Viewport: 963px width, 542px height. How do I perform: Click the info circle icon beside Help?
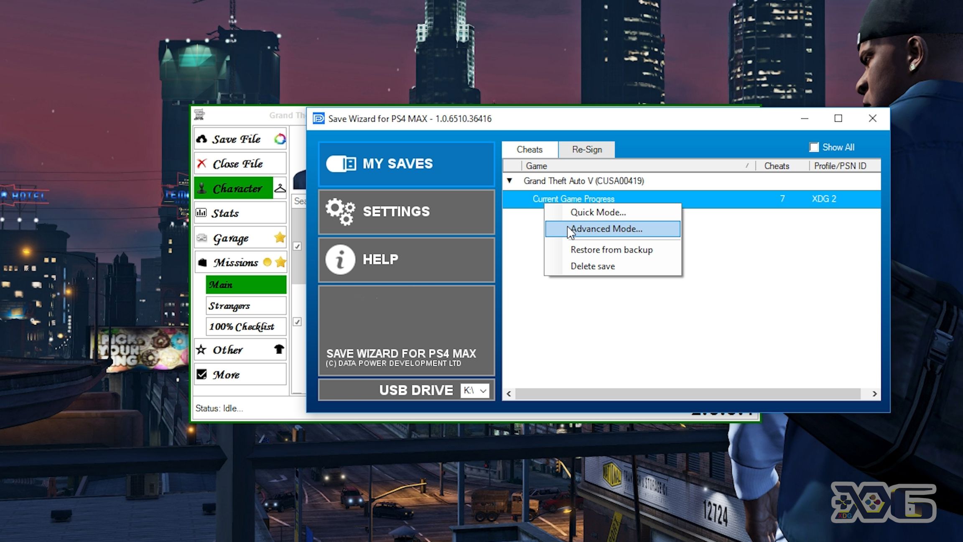[340, 259]
